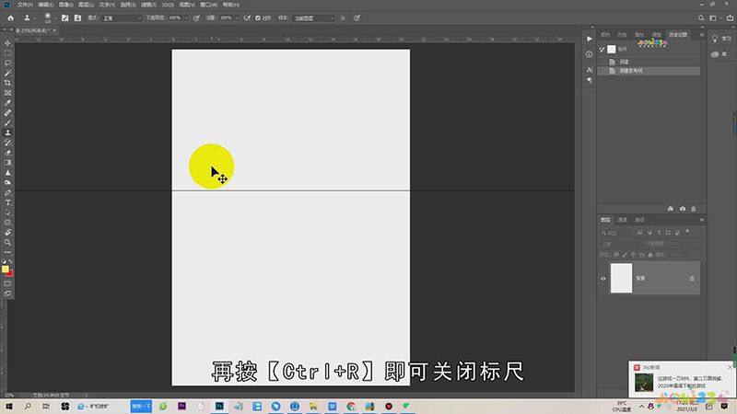Screen dimensions: 737x414
Task: Toggle Quick Mask mode
Action: tap(7, 283)
